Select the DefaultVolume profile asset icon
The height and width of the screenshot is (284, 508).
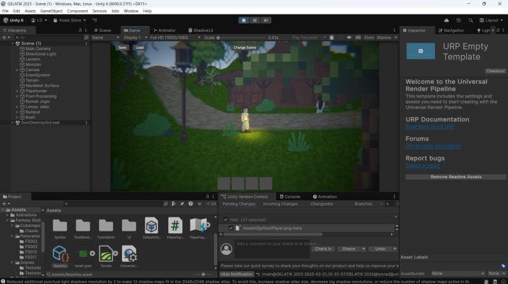tap(151, 226)
